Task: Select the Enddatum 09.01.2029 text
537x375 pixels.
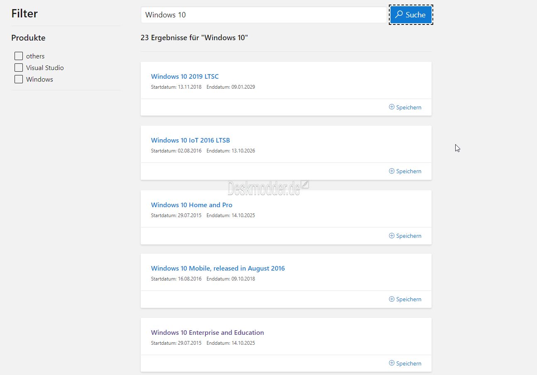Action: click(x=231, y=87)
